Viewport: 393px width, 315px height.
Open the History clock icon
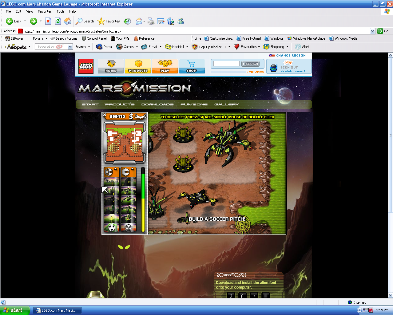(127, 21)
